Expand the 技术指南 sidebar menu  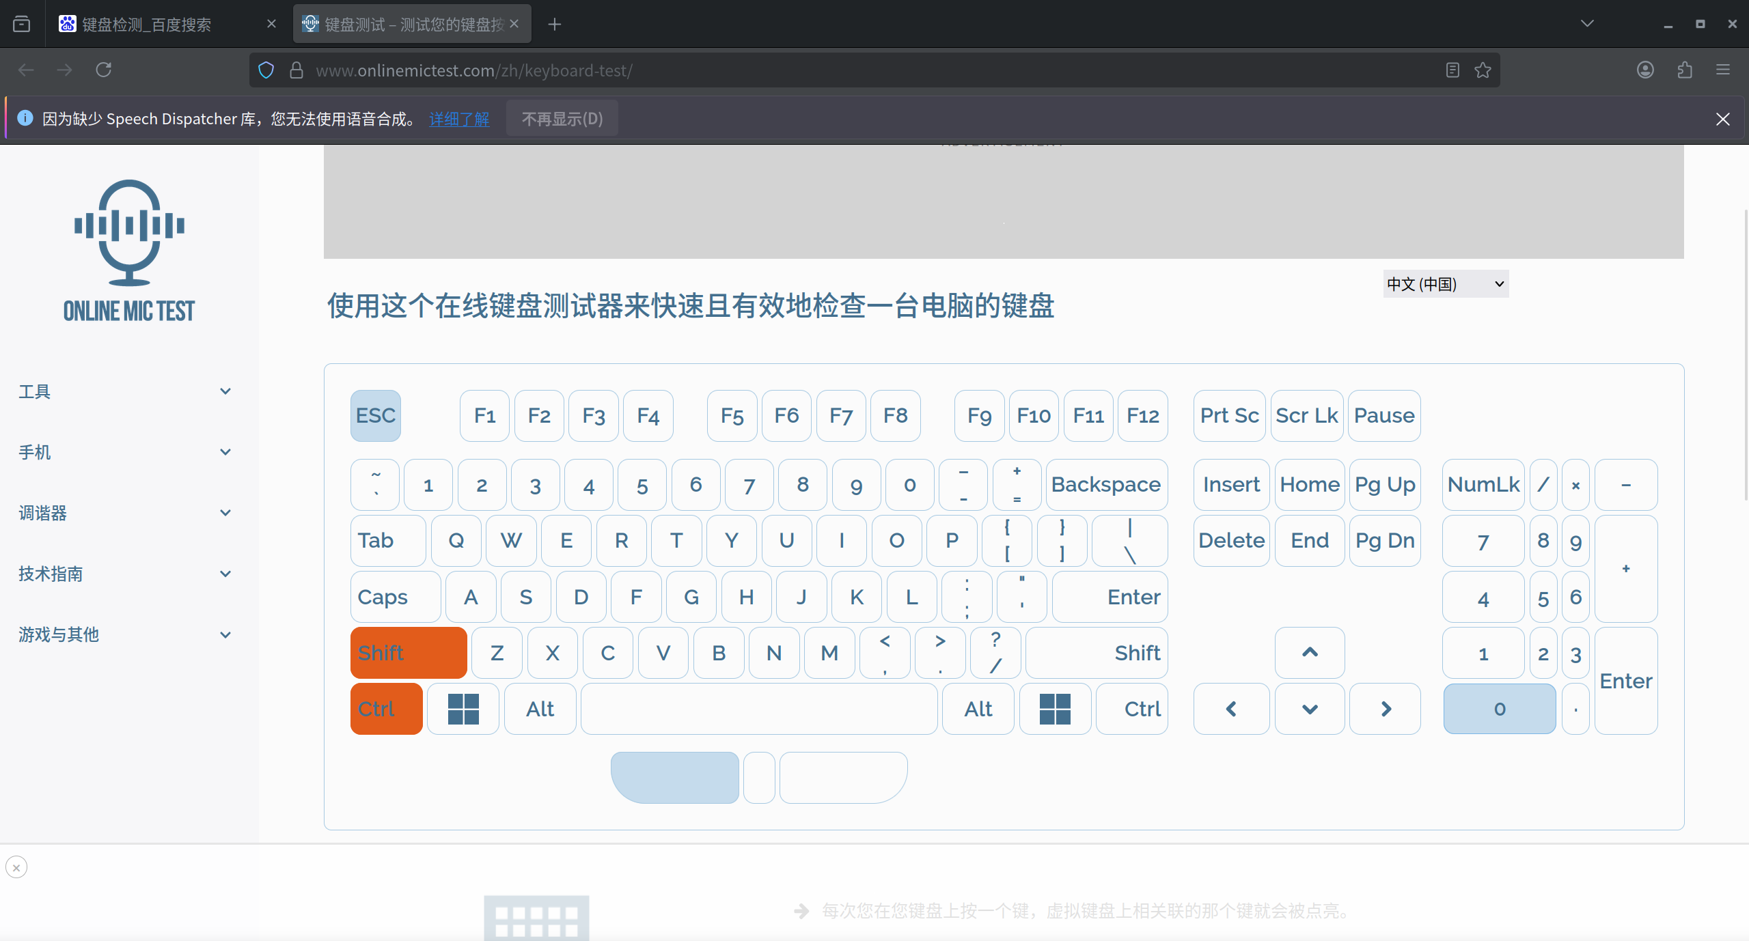click(x=126, y=574)
